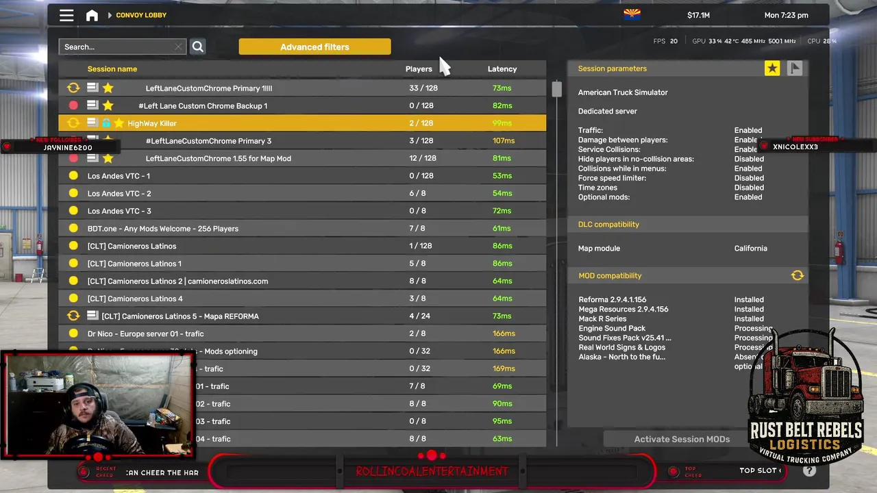The width and height of the screenshot is (877, 493).
Task: Open the help question mark icon
Action: pos(809,470)
